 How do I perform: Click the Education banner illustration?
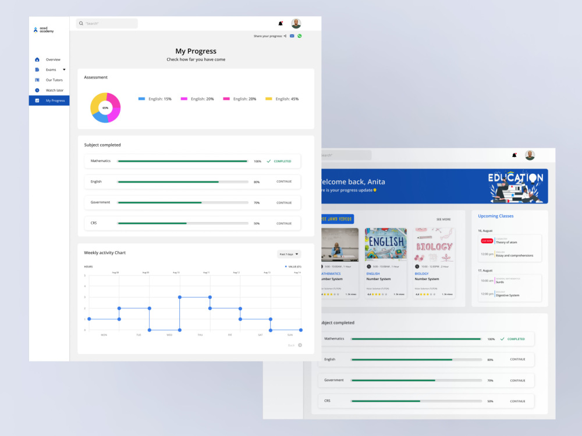click(516, 187)
